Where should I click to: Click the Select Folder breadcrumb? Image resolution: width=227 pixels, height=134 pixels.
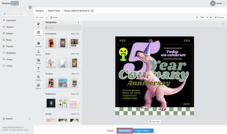(x=54, y=11)
